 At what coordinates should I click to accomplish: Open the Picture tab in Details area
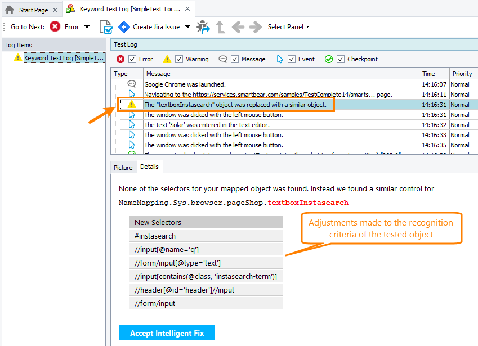[x=123, y=167]
